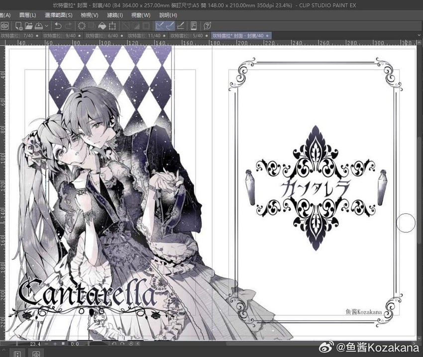The image size is (423, 357).
Task: Expand the save options dropdown arrow
Action: click(x=47, y=26)
